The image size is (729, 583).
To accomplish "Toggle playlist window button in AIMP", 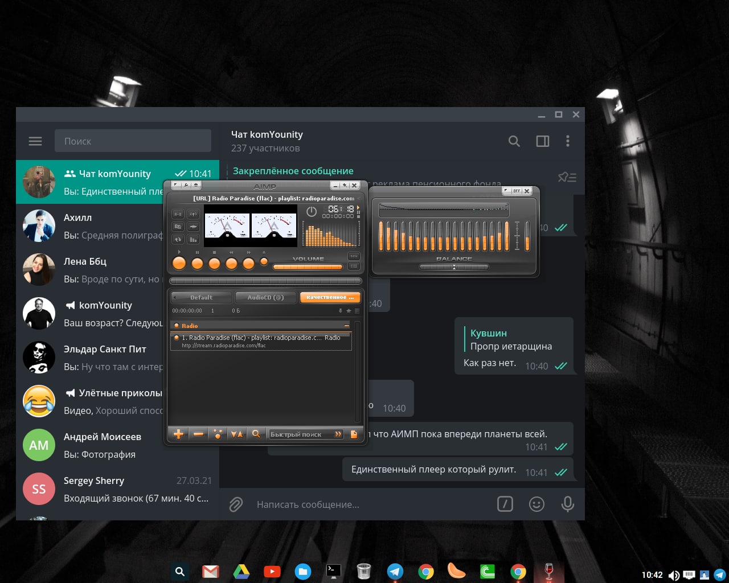I will (354, 266).
